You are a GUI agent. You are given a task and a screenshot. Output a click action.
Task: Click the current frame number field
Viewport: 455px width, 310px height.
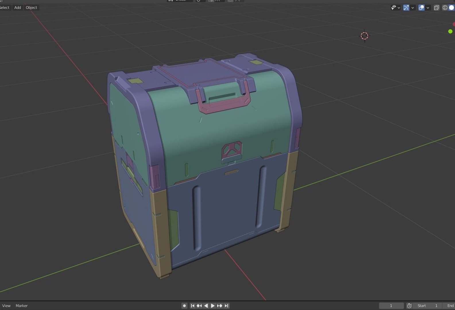tap(391, 306)
